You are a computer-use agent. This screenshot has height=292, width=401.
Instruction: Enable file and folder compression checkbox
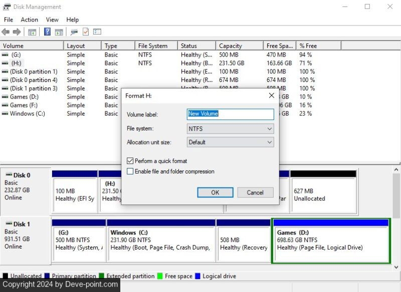[x=130, y=171]
